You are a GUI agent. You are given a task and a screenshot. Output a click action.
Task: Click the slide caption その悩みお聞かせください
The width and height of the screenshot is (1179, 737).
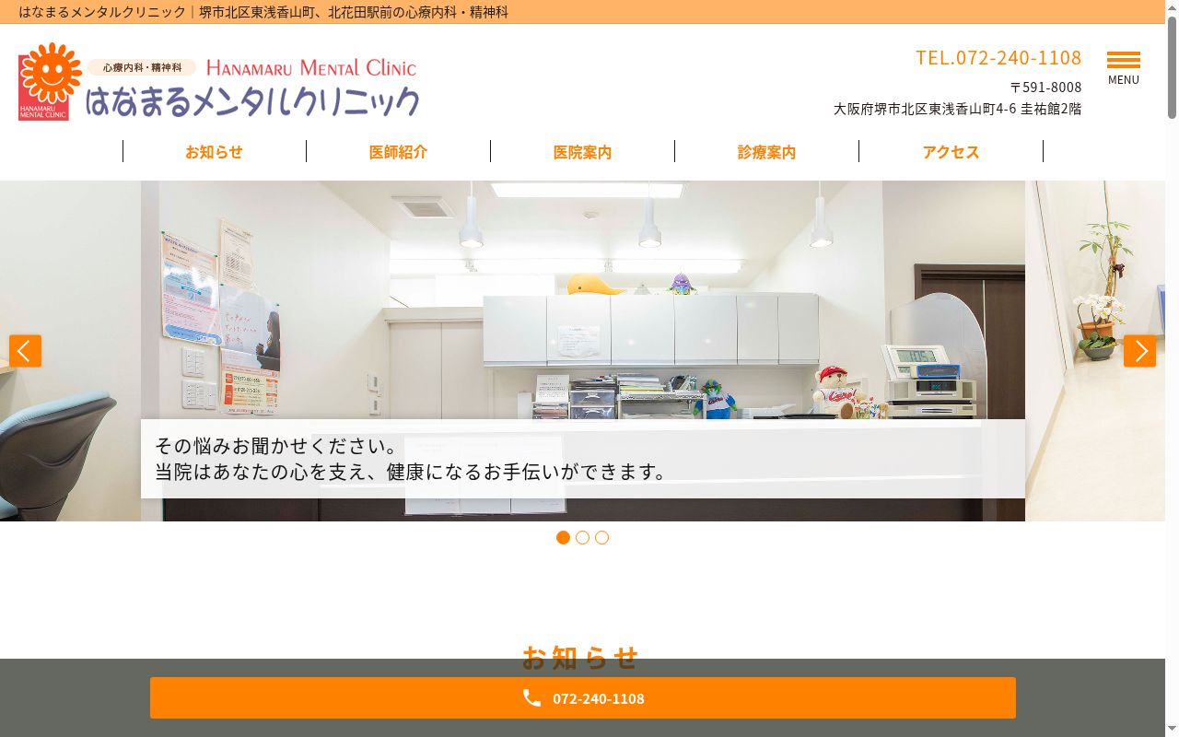[277, 446]
